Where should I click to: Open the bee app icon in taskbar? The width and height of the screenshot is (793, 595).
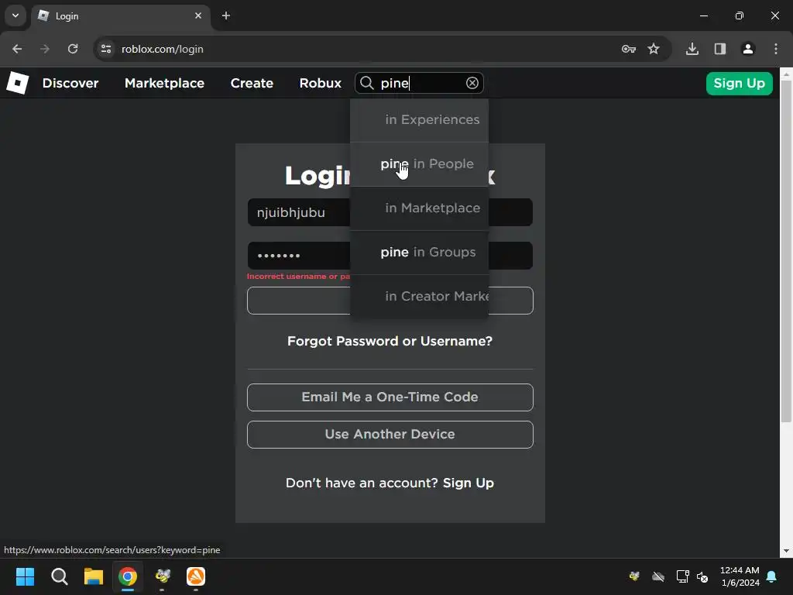163,576
